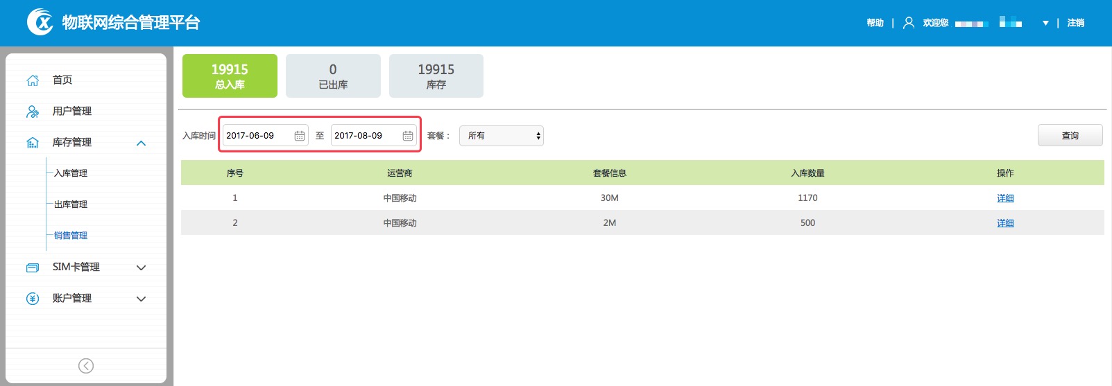This screenshot has height=386, width=1112.
Task: Select the 总入库 19915 tab
Action: point(230,76)
